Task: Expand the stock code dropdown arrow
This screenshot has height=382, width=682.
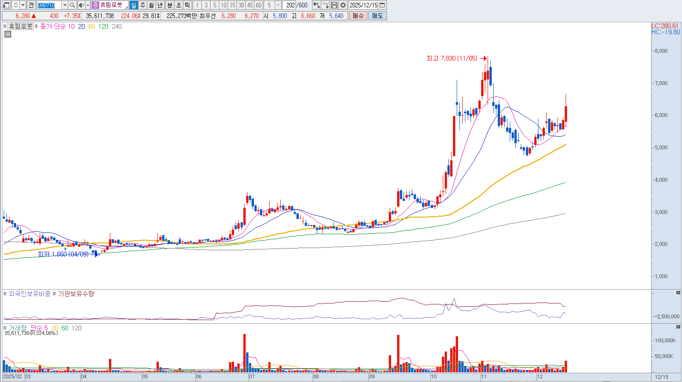Action: (64, 5)
